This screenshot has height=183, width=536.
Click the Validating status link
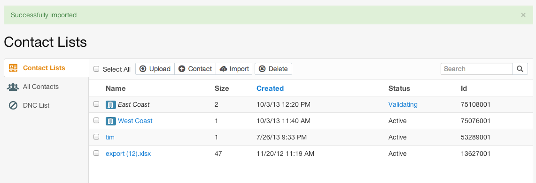[403, 105]
